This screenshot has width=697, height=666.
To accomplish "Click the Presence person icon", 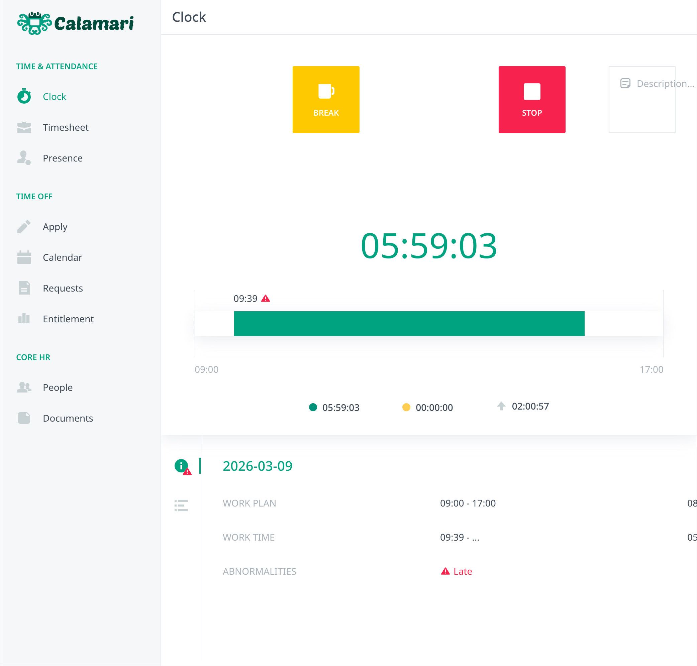I will coord(24,157).
